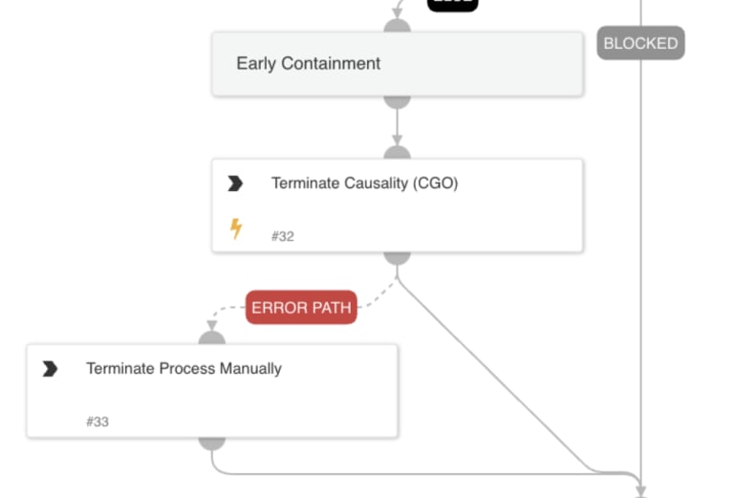This screenshot has width=734, height=498.
Task: Click the bottom connector of Early Containment
Action: pyautogui.click(x=397, y=102)
